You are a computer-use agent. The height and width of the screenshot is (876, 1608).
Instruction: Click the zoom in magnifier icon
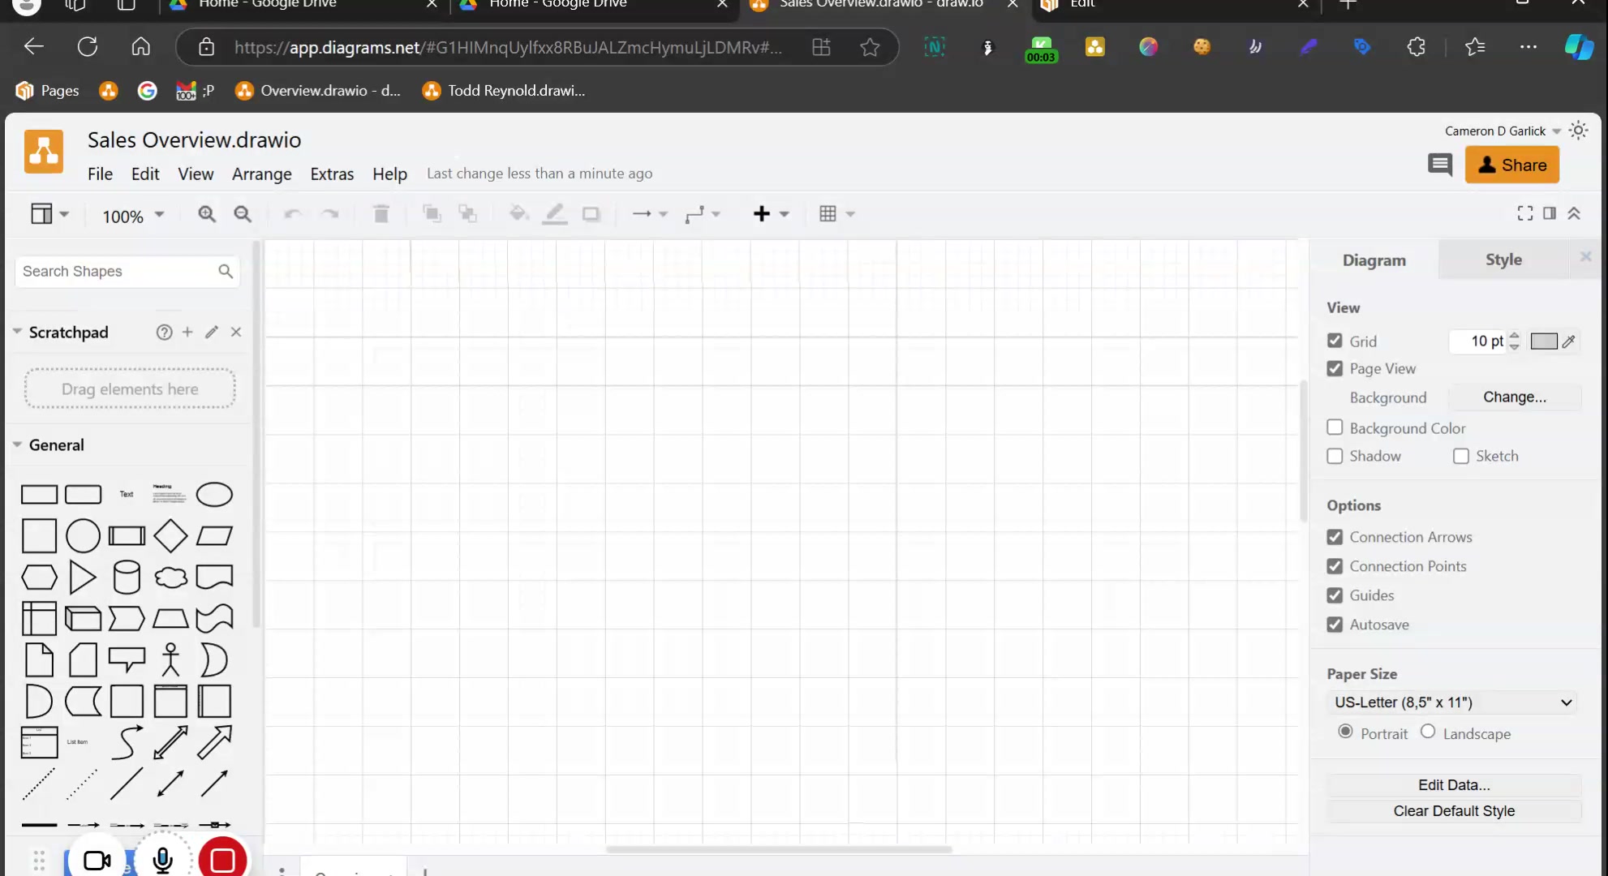(x=207, y=214)
